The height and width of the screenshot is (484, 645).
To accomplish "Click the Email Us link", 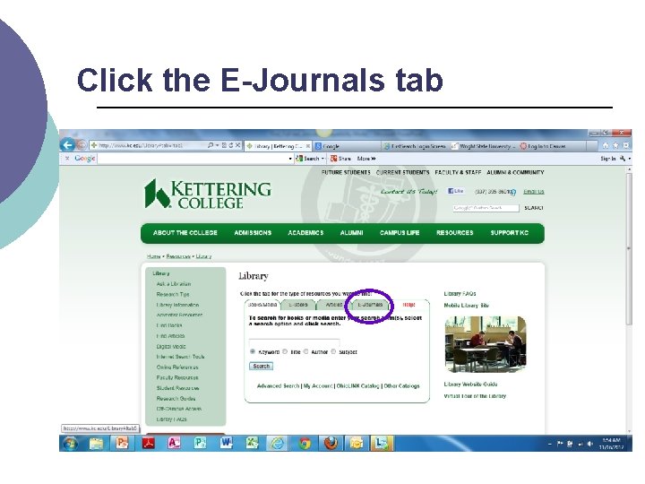I will click(x=534, y=192).
